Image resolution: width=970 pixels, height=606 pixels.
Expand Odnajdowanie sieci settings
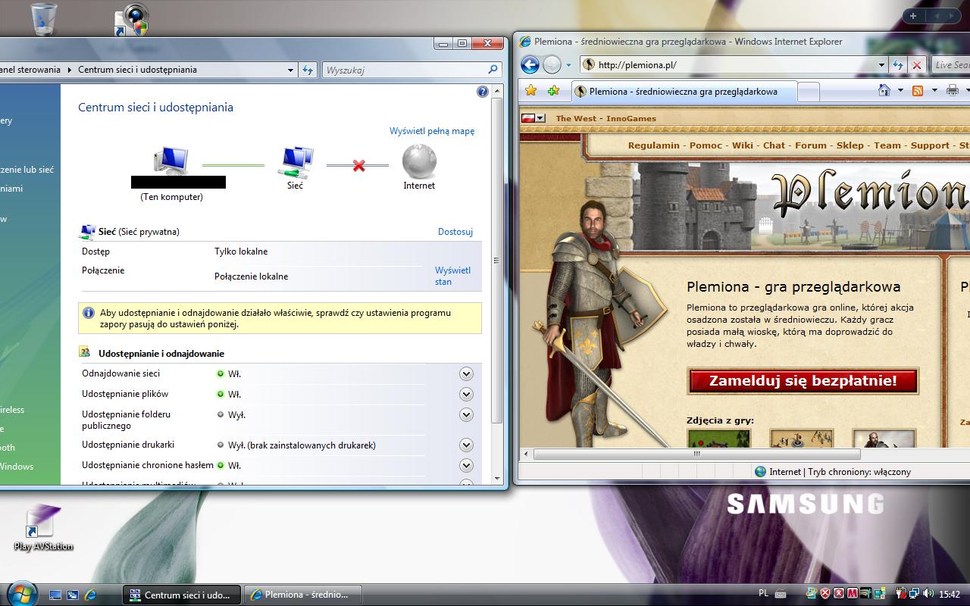[x=466, y=373]
